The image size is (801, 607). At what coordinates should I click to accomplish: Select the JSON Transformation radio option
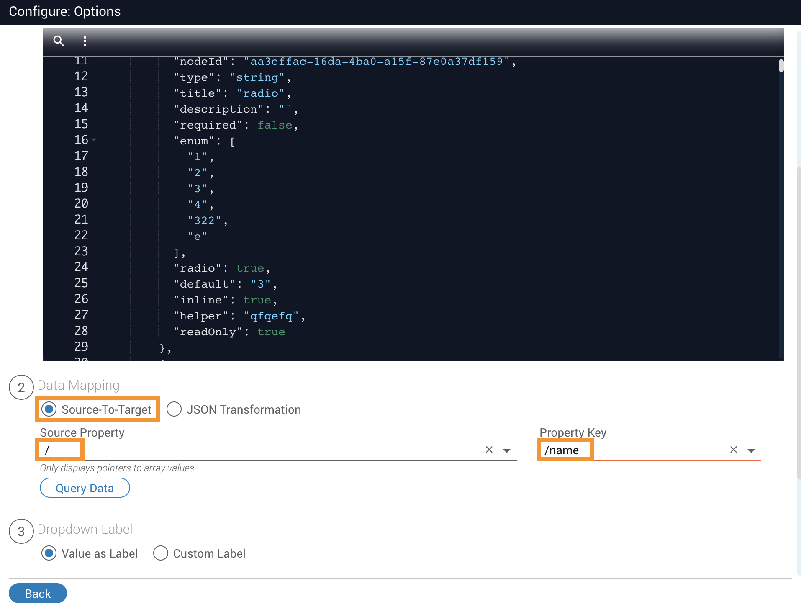[174, 409]
